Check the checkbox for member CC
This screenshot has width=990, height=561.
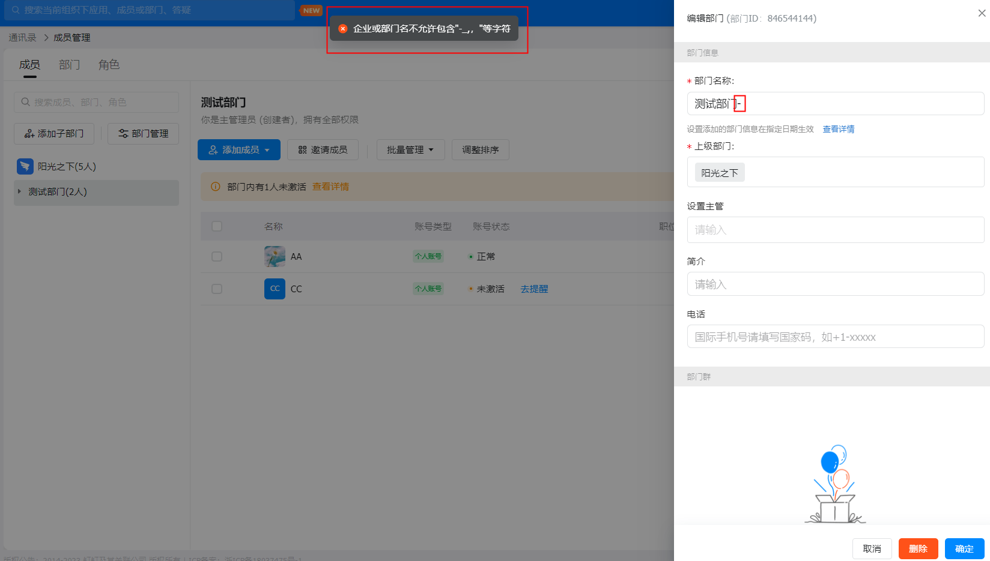click(217, 289)
